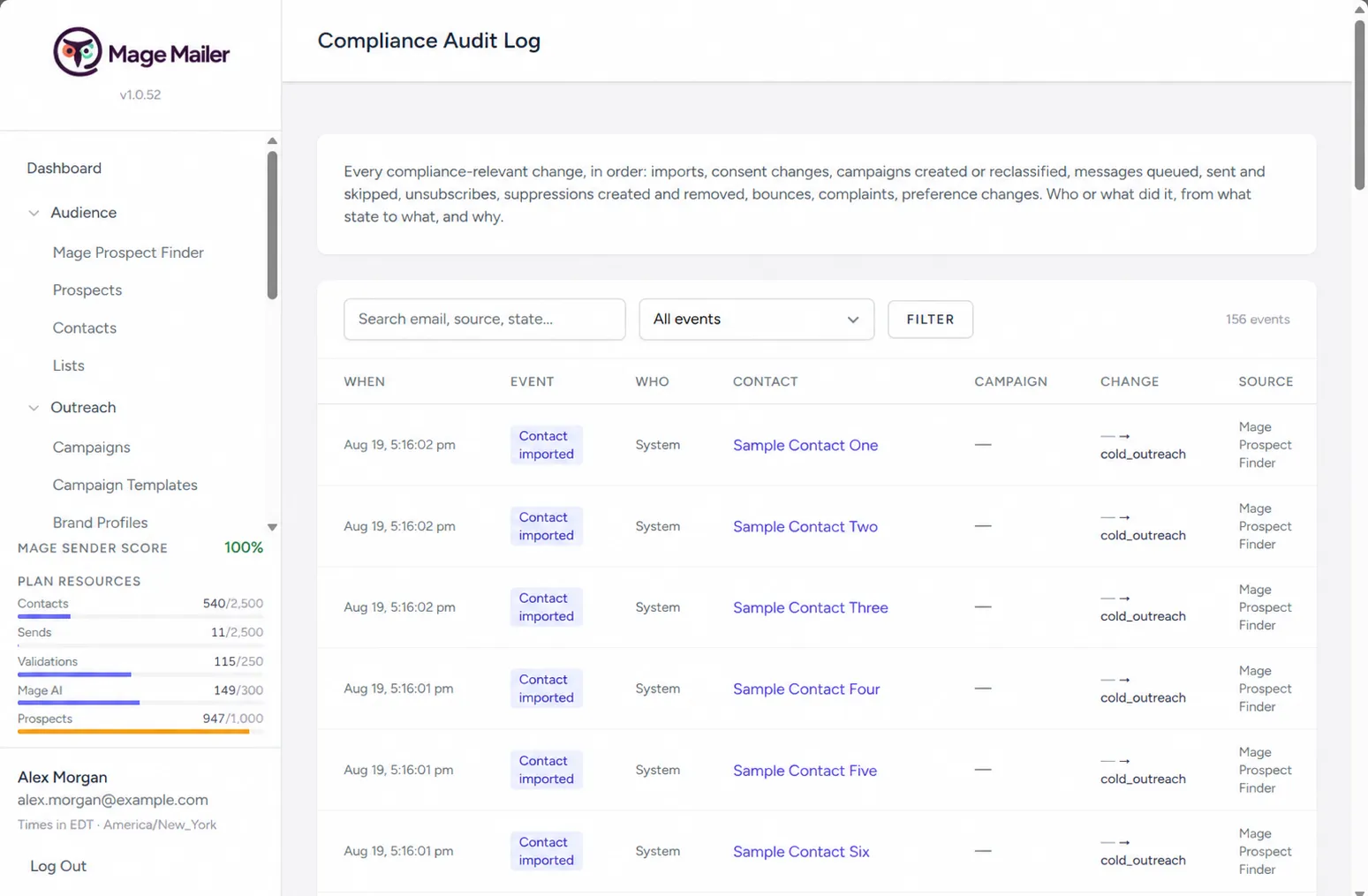
Task: Collapse the Outreach section chevron
Action: tap(34, 408)
